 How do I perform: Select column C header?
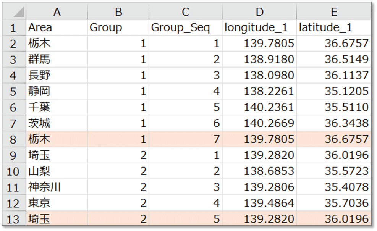tap(185, 11)
